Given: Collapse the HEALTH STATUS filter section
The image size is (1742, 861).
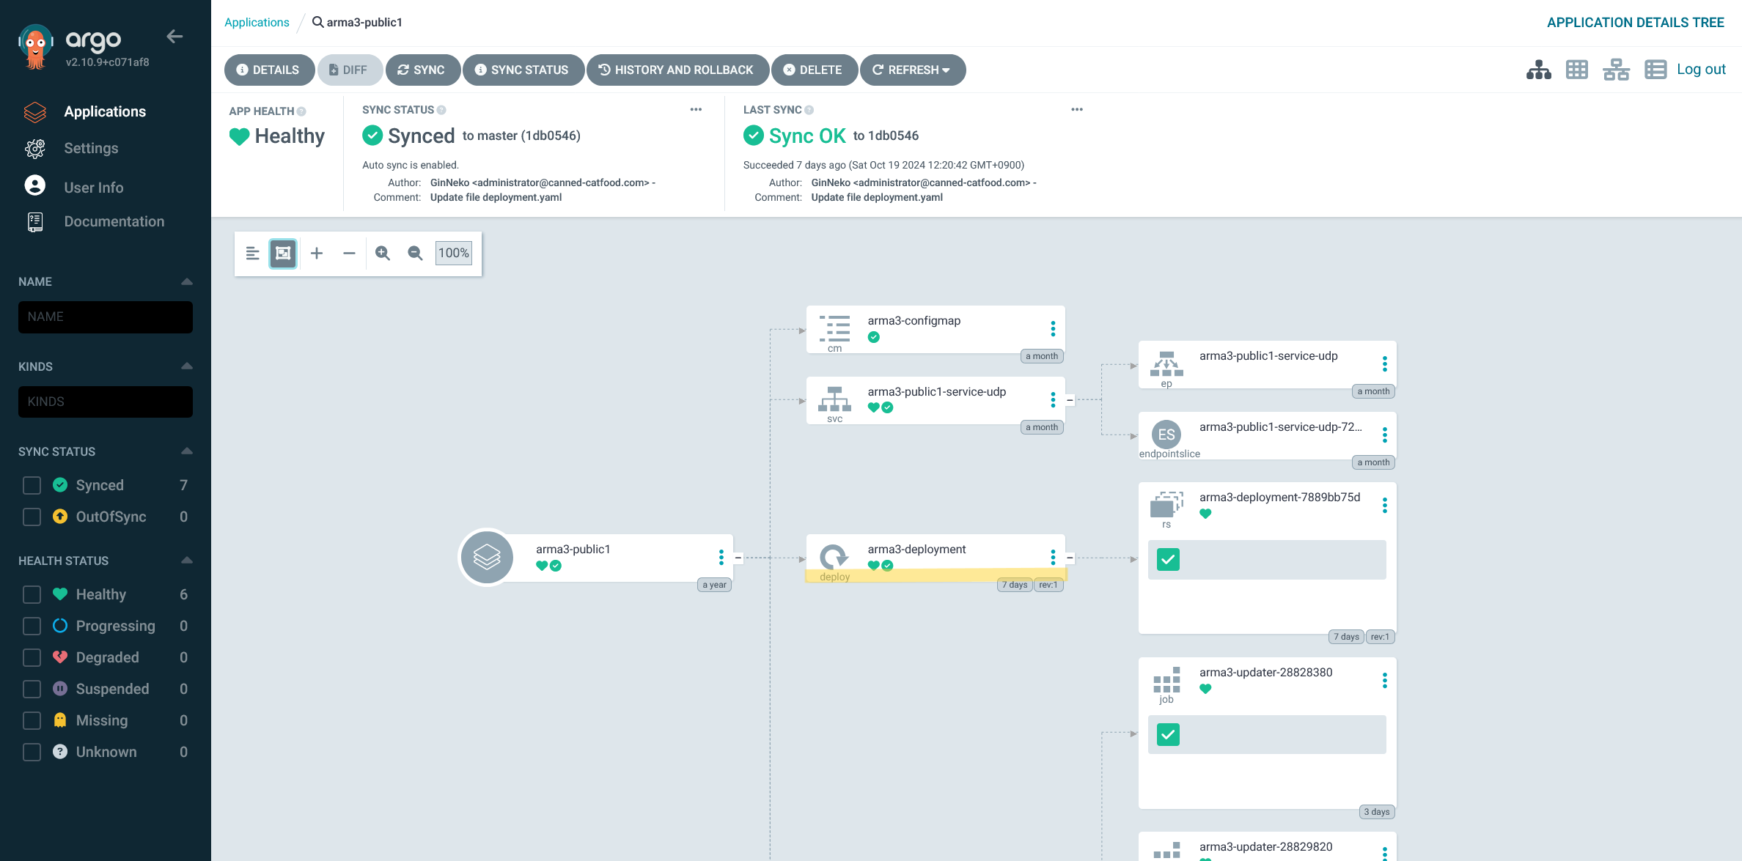Looking at the screenshot, I should (187, 561).
